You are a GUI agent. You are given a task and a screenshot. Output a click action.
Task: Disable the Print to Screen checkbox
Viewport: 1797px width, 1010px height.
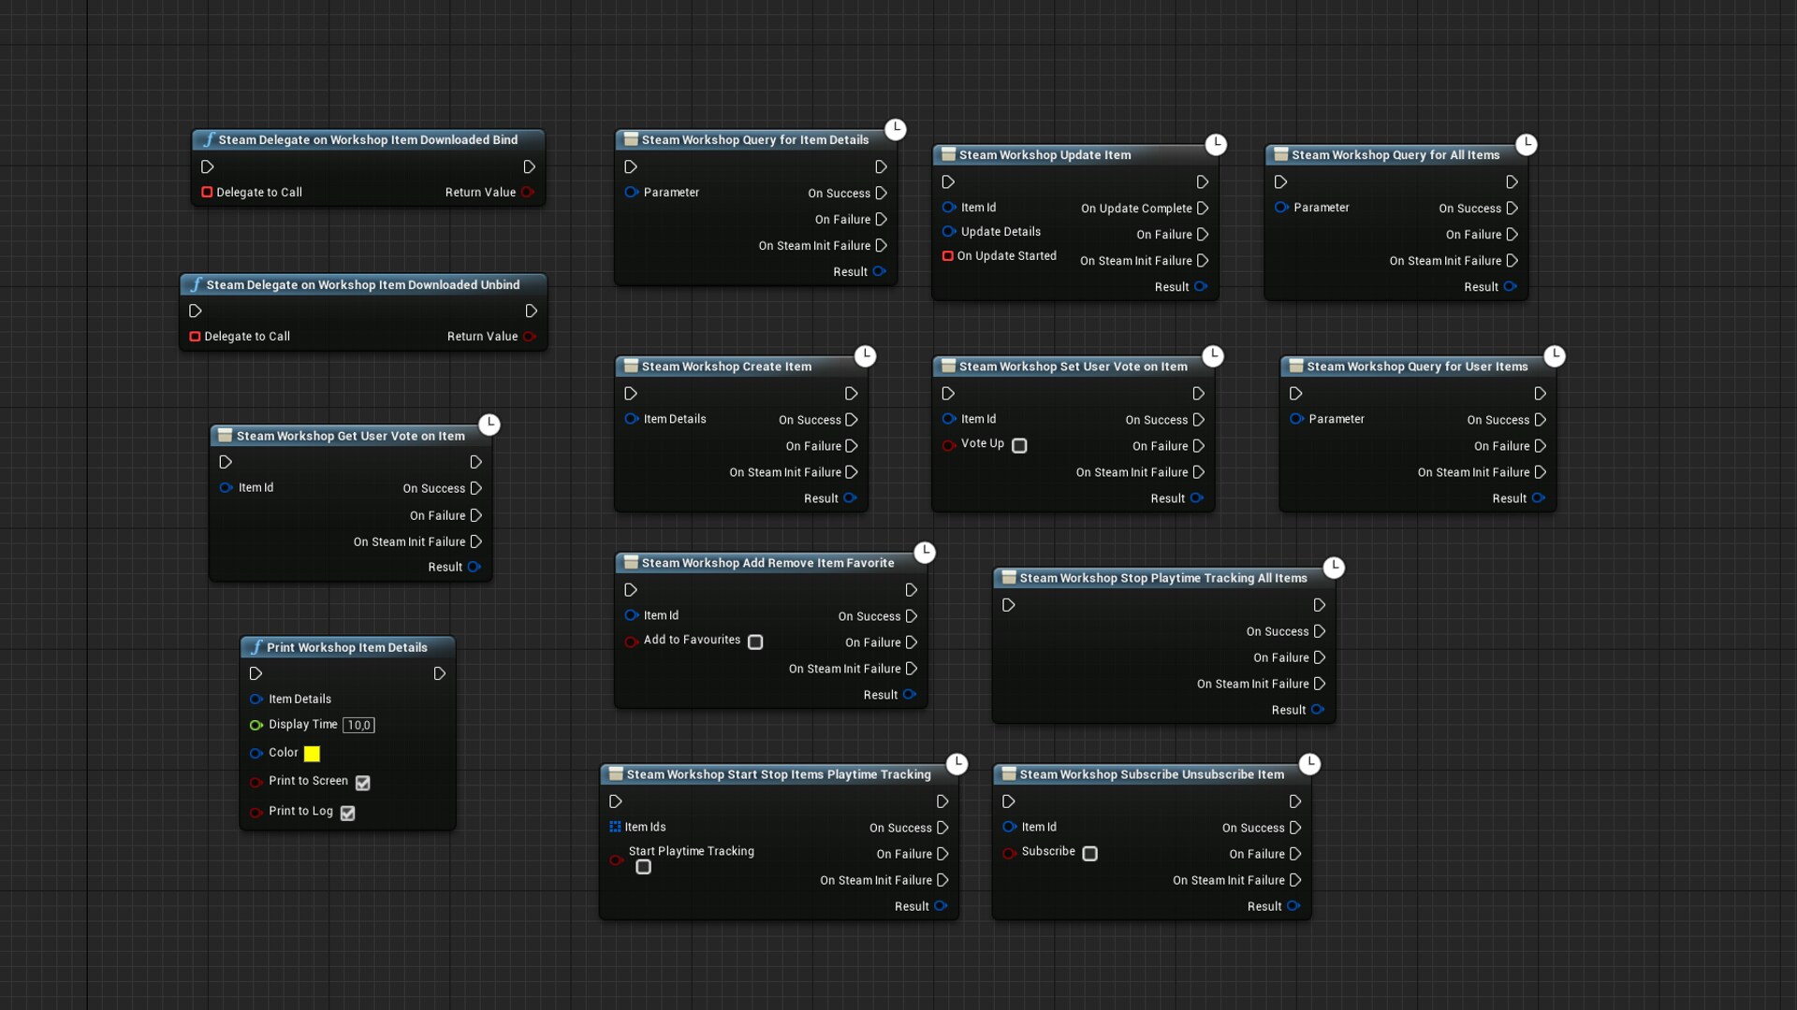(363, 784)
